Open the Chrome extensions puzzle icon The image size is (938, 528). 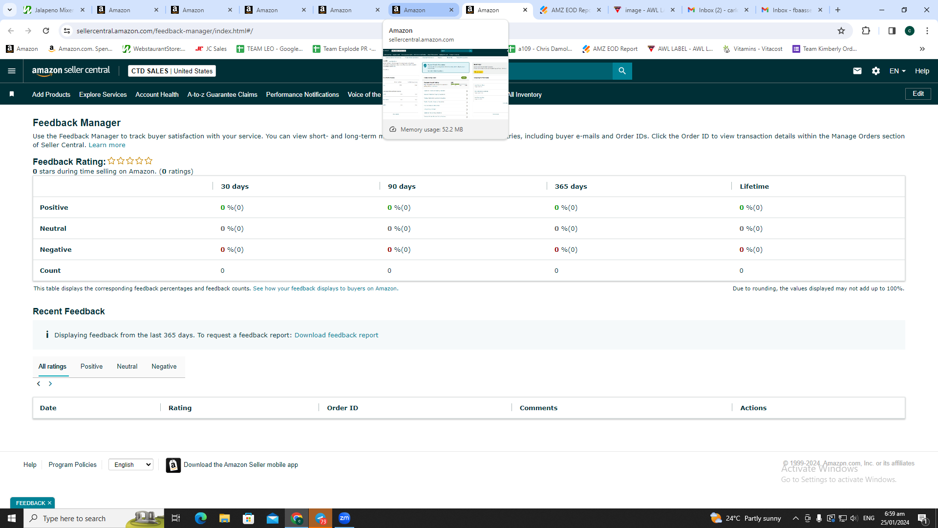point(866,31)
